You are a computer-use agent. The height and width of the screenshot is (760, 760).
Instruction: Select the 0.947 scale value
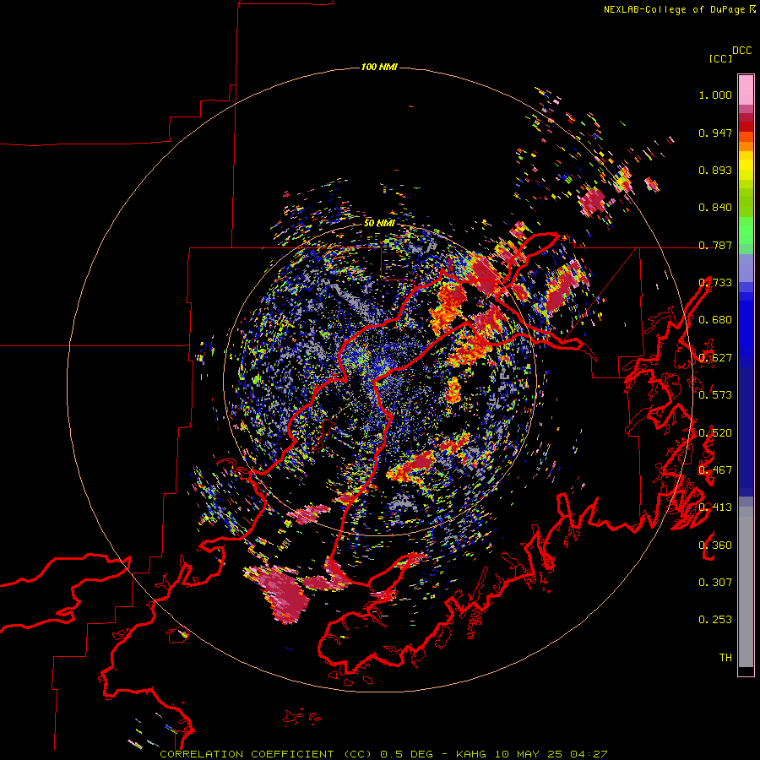pos(715,133)
